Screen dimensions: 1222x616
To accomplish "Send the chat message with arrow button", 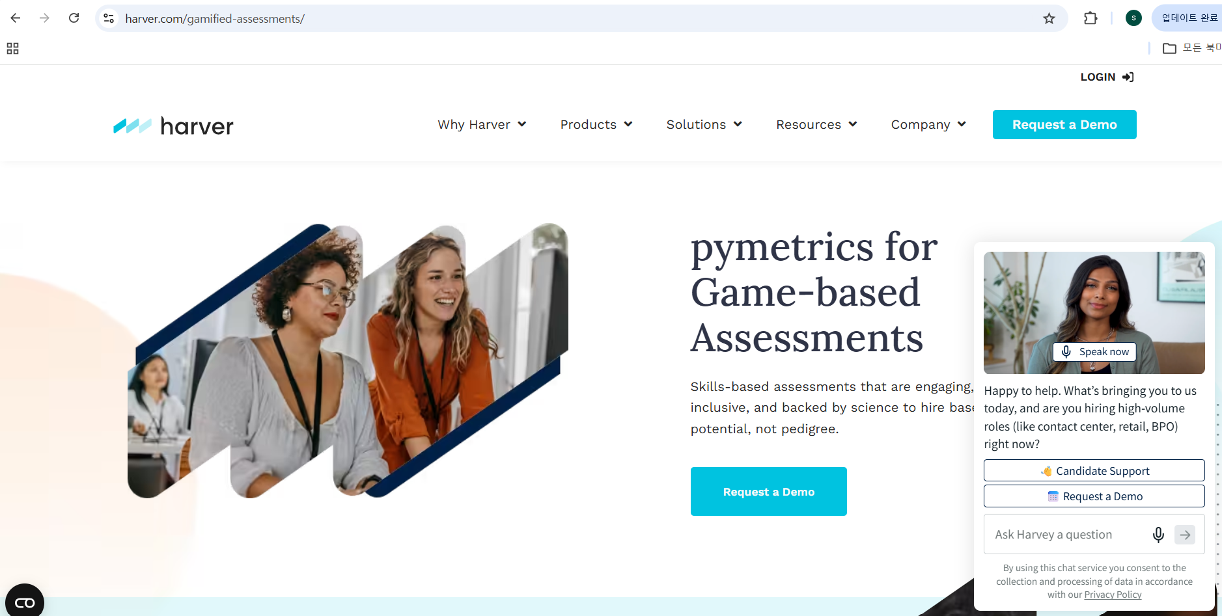I will 1185,535.
